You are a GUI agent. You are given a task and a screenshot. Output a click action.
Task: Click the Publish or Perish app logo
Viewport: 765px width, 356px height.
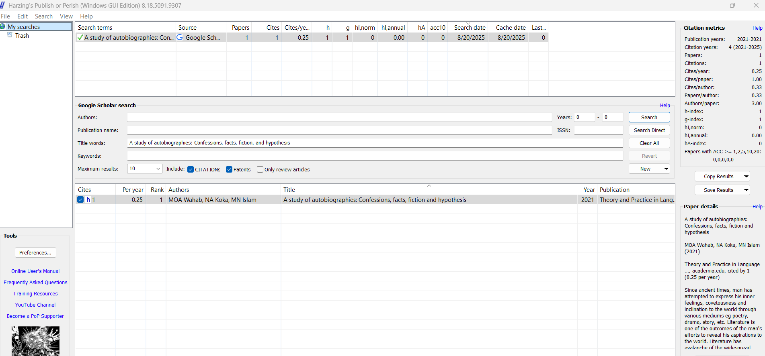pyautogui.click(x=2, y=5)
